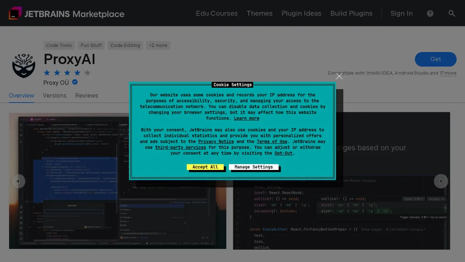Click the fourth rating star
This screenshot has height=262, width=465.
[77, 73]
